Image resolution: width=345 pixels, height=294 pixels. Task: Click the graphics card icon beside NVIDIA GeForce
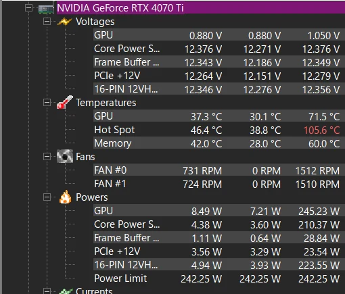[x=46, y=9]
